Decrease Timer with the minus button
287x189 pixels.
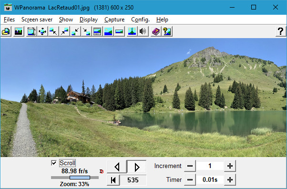click(190, 179)
